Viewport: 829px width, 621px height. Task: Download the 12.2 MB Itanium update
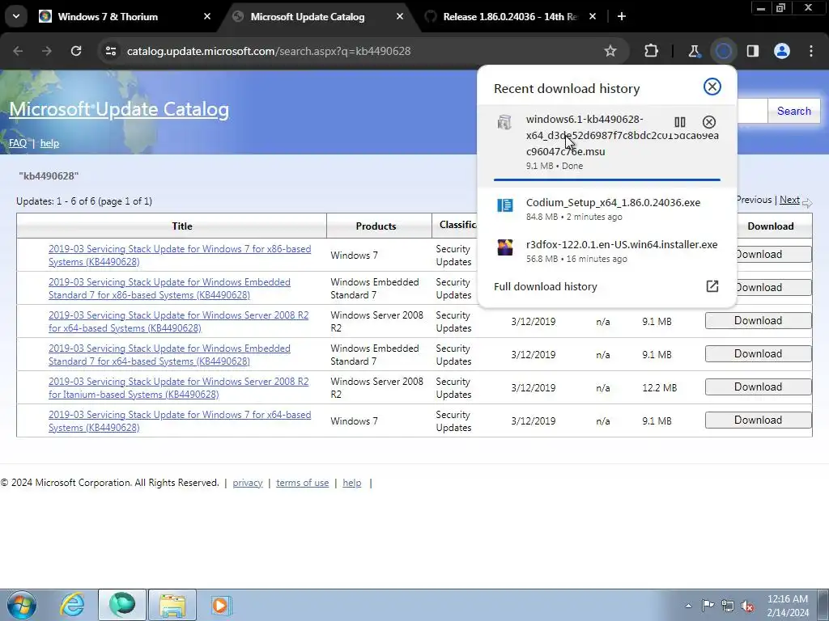[x=758, y=387]
